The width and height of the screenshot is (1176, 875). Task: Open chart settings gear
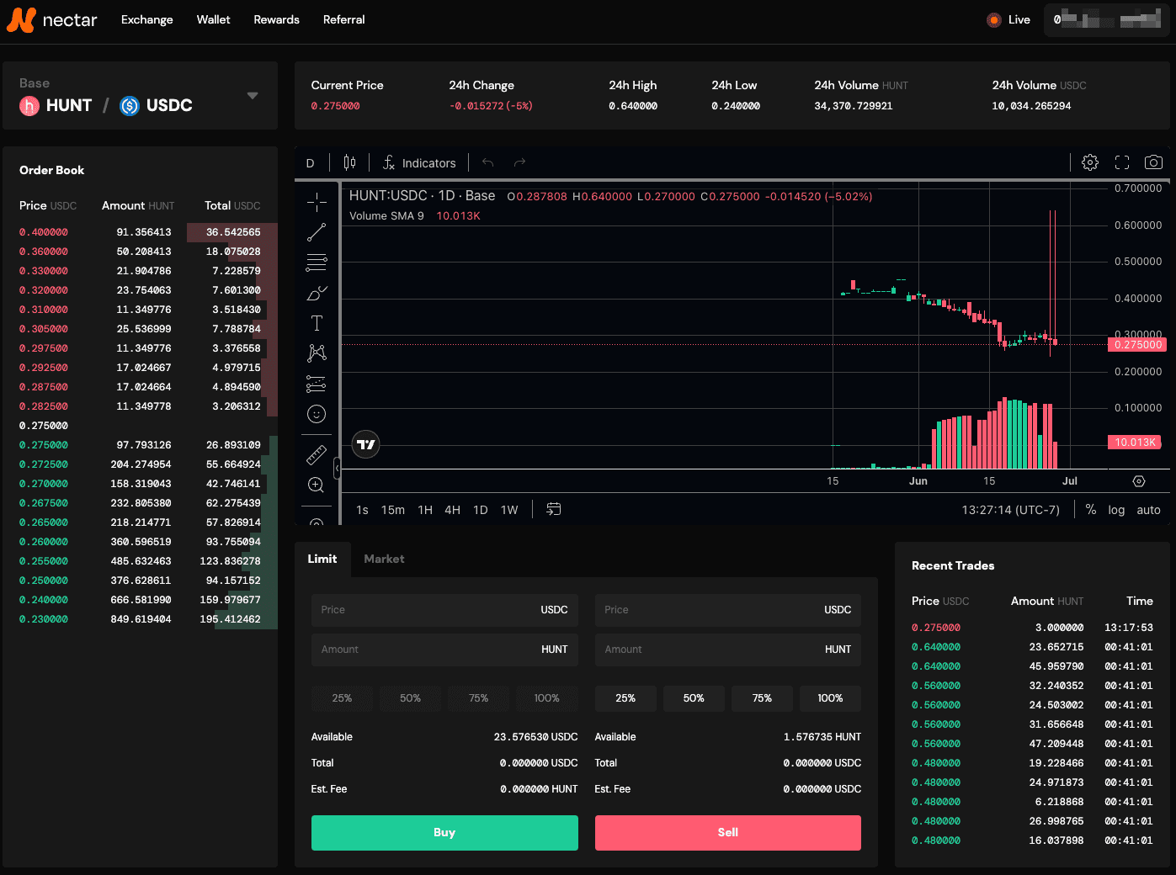(1090, 162)
